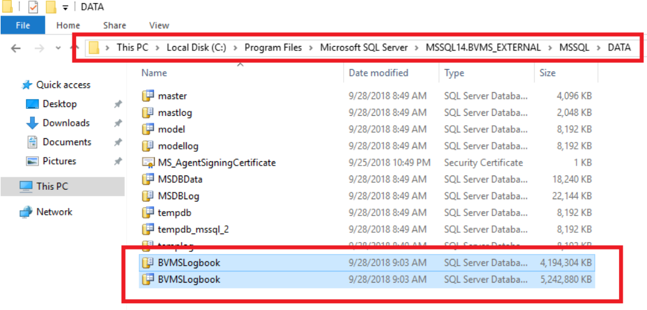Image resolution: width=647 pixels, height=310 pixels.
Task: Sort by the Size column header
Action: 547,73
